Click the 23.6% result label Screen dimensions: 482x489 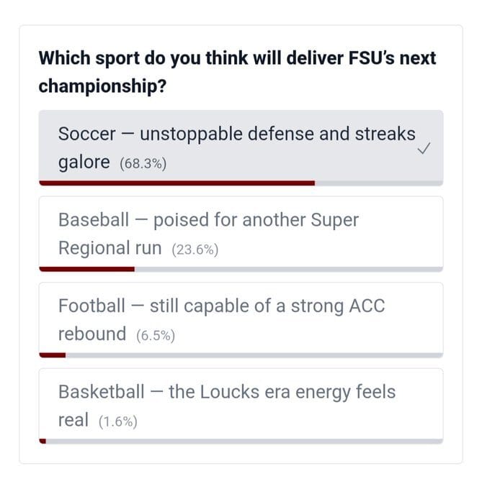[195, 250]
